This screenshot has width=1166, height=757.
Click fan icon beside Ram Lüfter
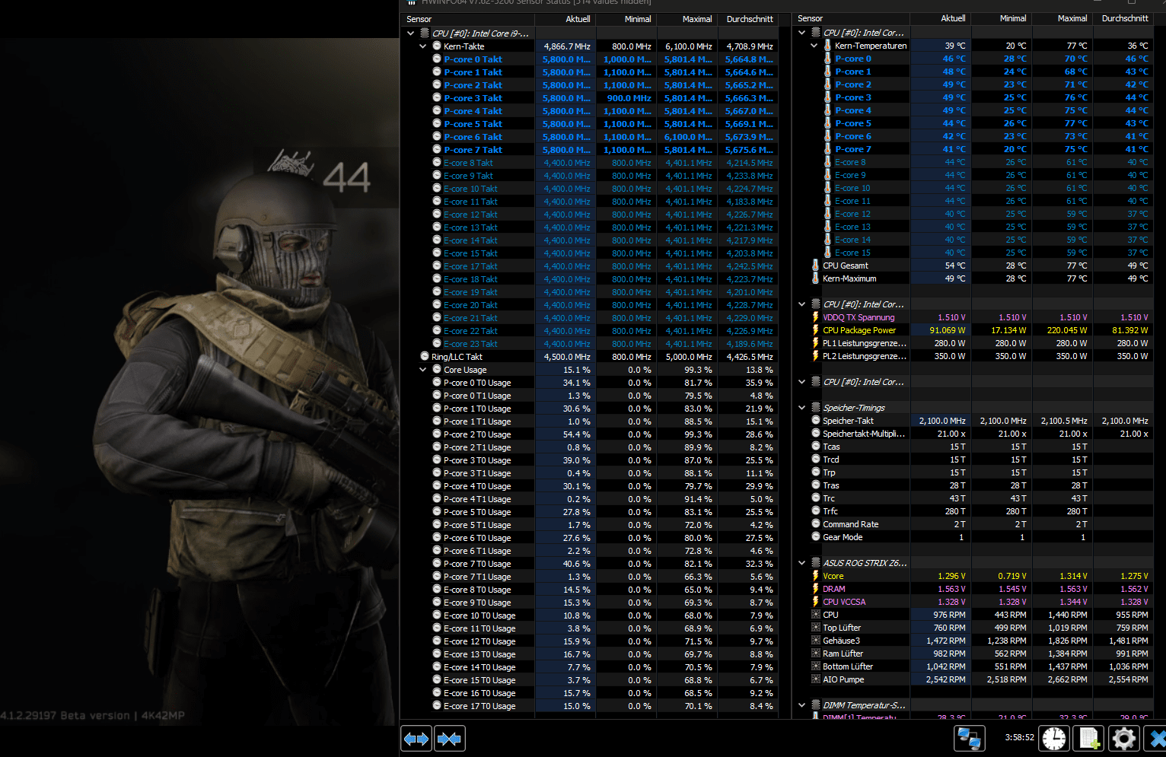[816, 654]
